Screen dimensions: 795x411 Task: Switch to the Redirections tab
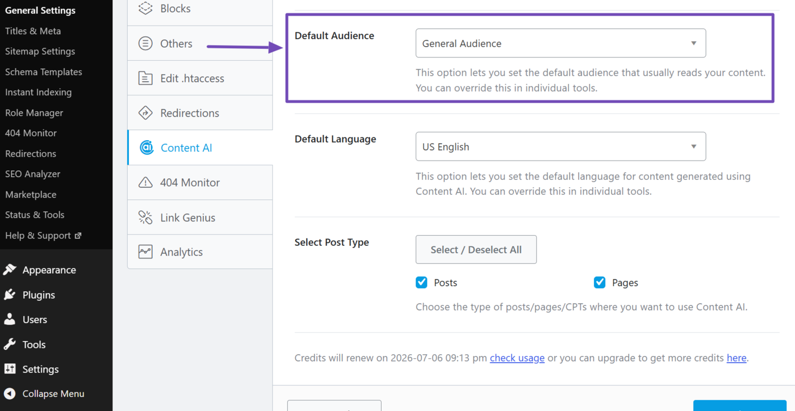[200, 113]
